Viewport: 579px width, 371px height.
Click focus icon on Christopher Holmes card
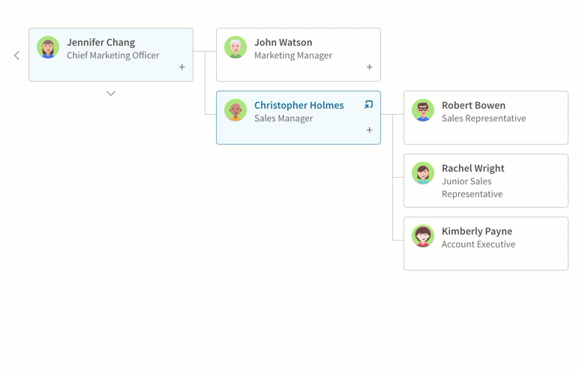coord(368,104)
